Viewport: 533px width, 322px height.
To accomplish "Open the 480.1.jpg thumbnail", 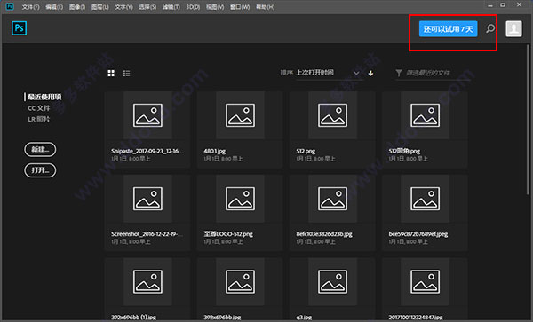I will tap(240, 115).
